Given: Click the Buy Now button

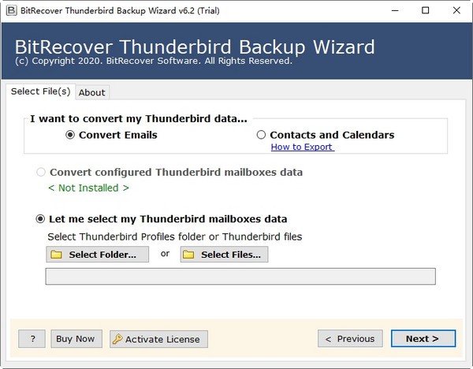Looking at the screenshot, I should 76,339.
